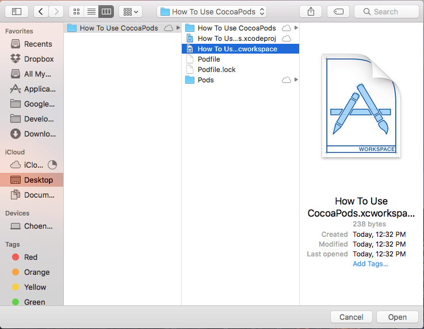Select the How To Us...cworkspace file
Screen dimensions: 424x329
[x=240, y=49]
